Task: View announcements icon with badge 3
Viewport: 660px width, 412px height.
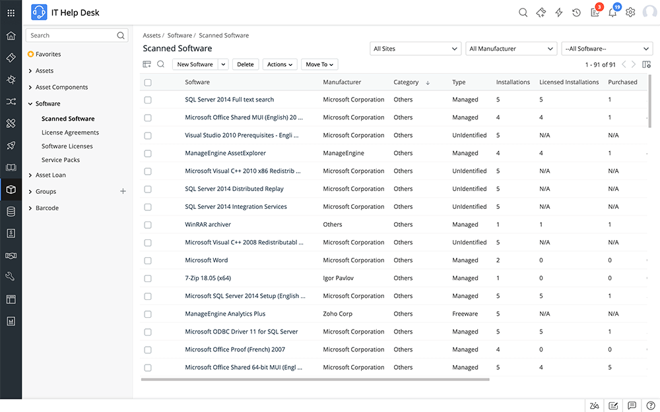Action: coord(594,13)
